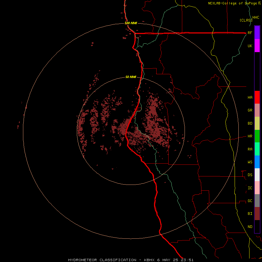Select the red HA legend swatch
The image size is (262, 262).
(x=257, y=97)
